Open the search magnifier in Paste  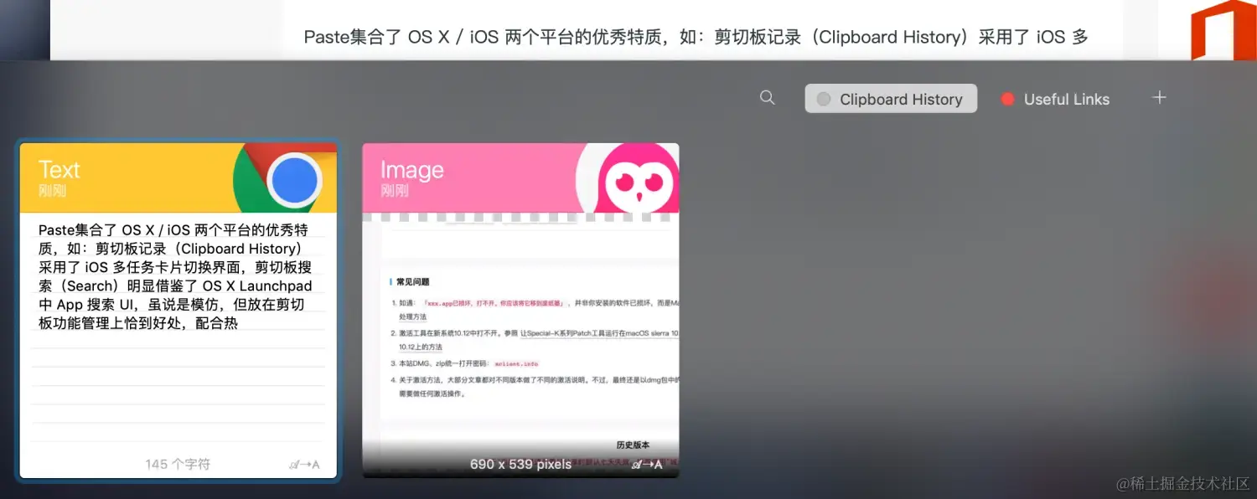pos(767,97)
